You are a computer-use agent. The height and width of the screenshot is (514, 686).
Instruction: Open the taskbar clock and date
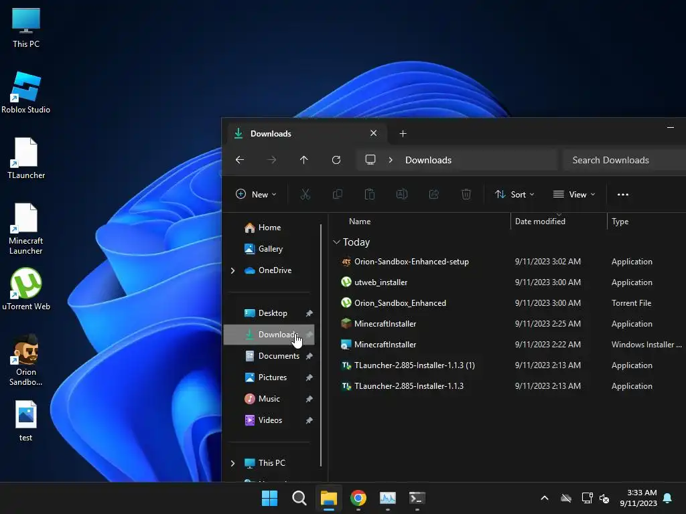(x=638, y=498)
